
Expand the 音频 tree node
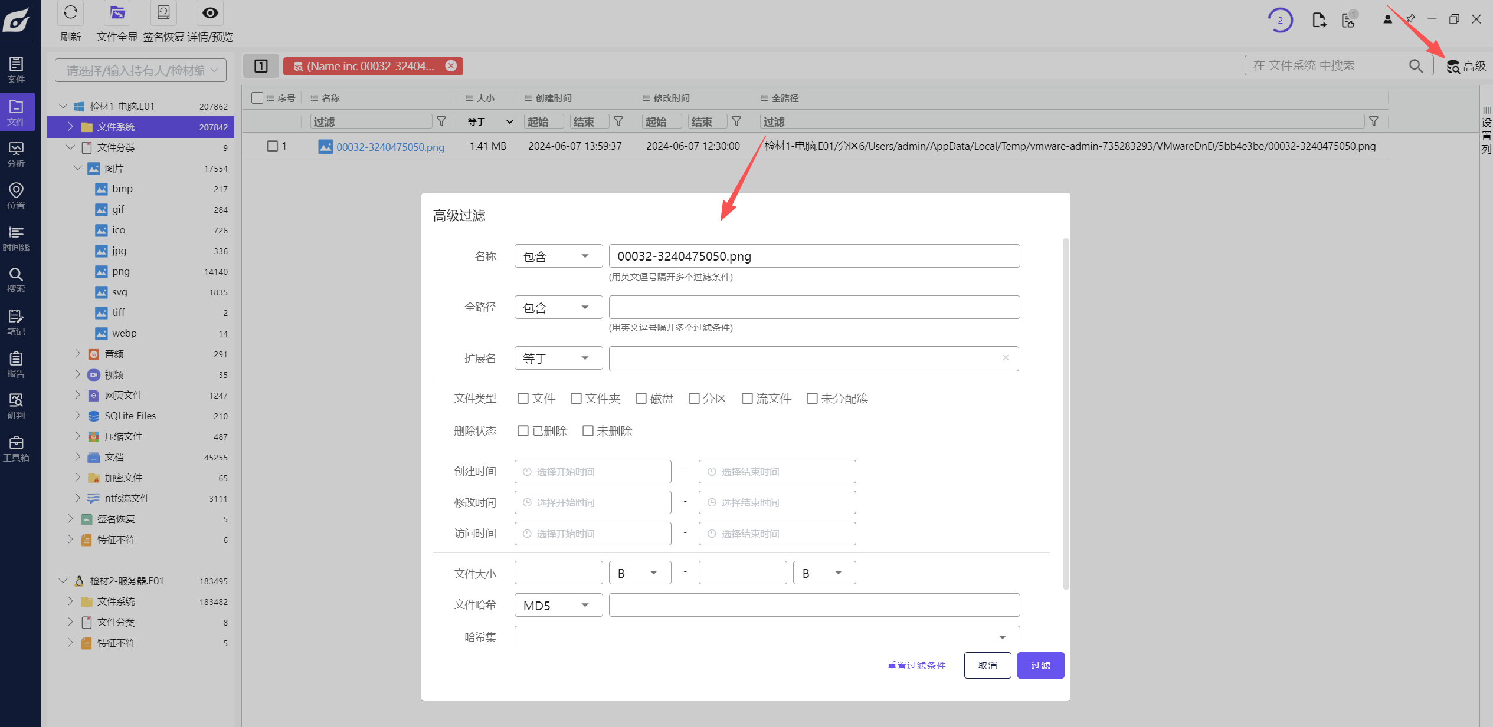click(77, 354)
